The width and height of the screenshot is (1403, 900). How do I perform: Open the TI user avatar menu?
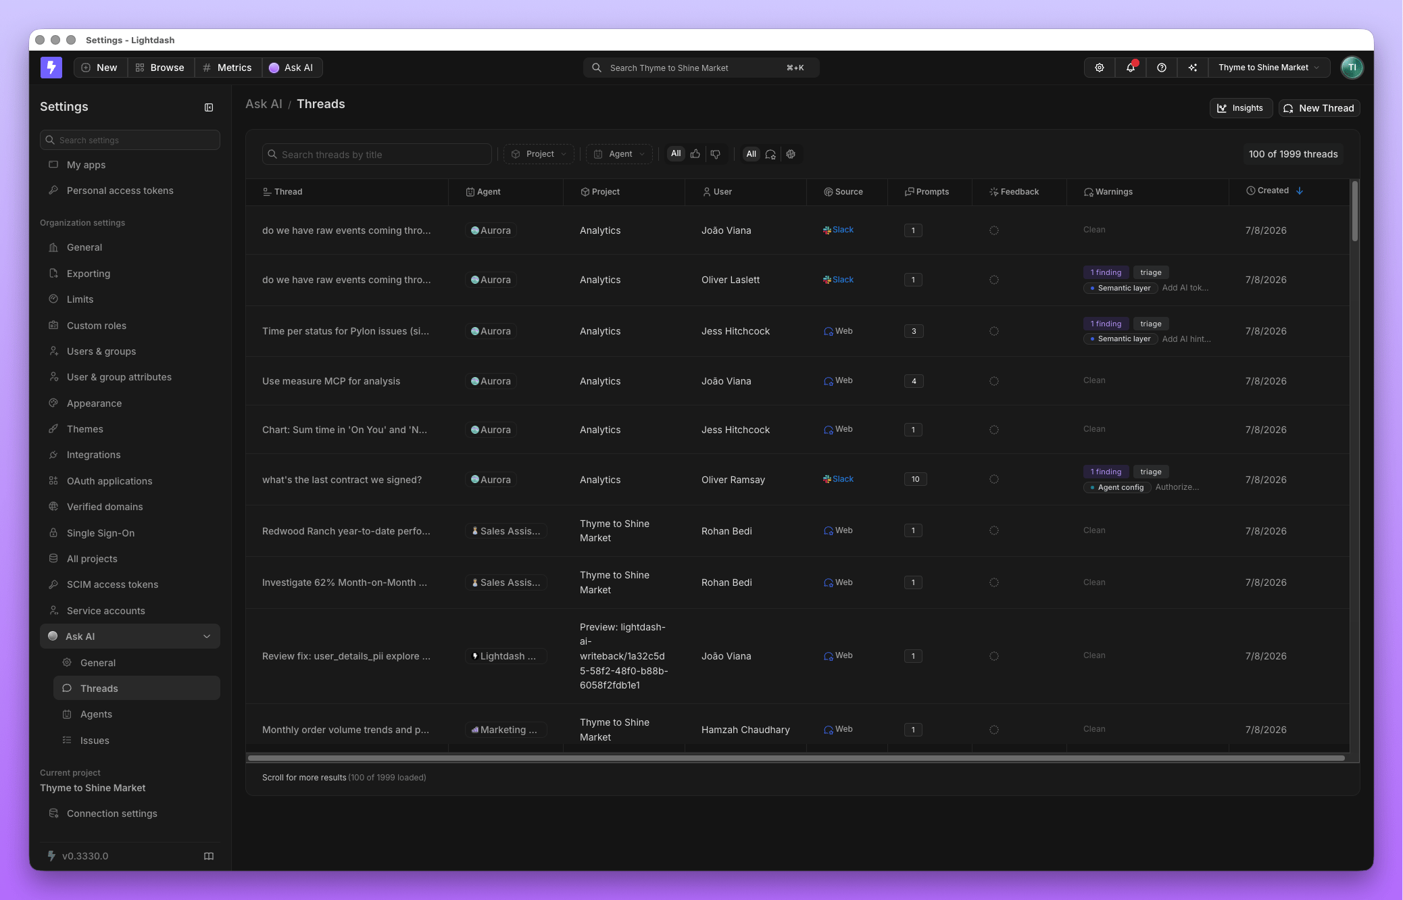(x=1352, y=68)
